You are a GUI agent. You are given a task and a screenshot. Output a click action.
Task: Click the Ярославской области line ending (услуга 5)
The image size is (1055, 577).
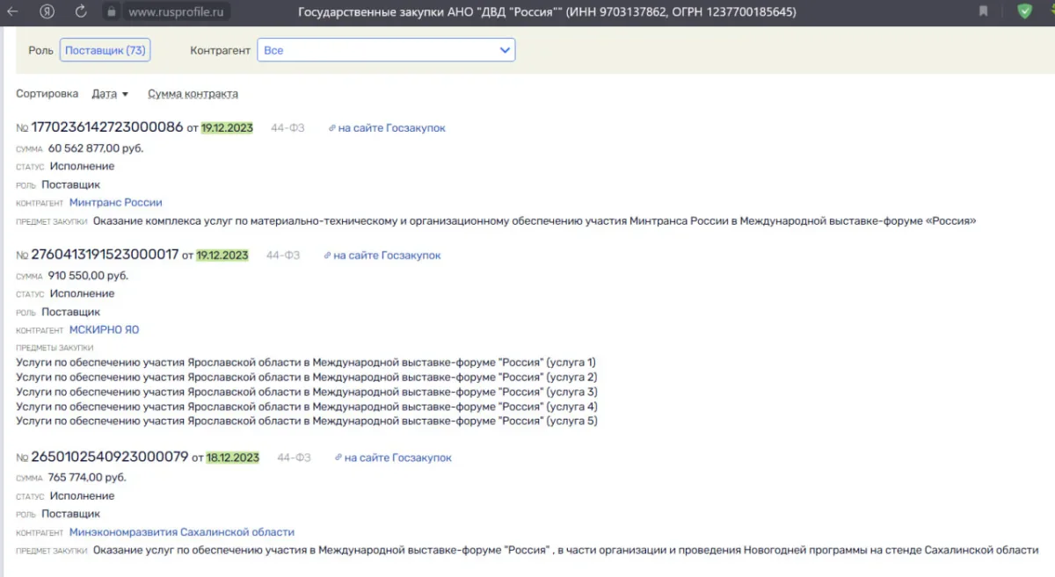[307, 422]
